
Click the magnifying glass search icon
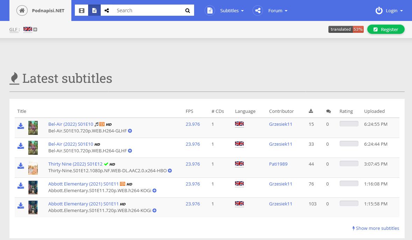[x=188, y=10]
